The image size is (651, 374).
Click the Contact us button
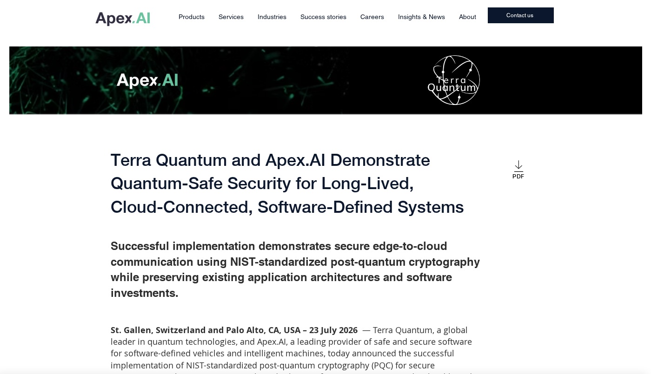click(521, 15)
